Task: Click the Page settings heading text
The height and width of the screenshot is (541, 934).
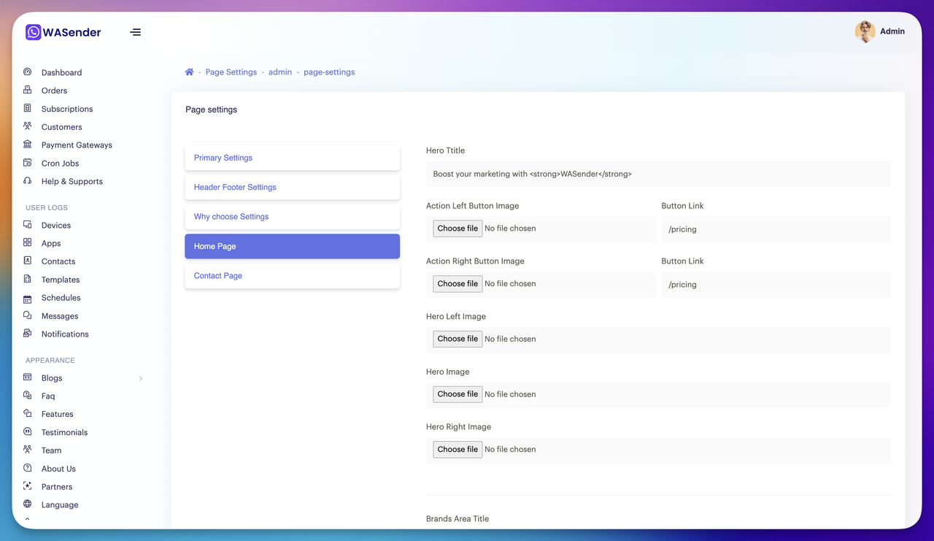Action: (x=211, y=110)
